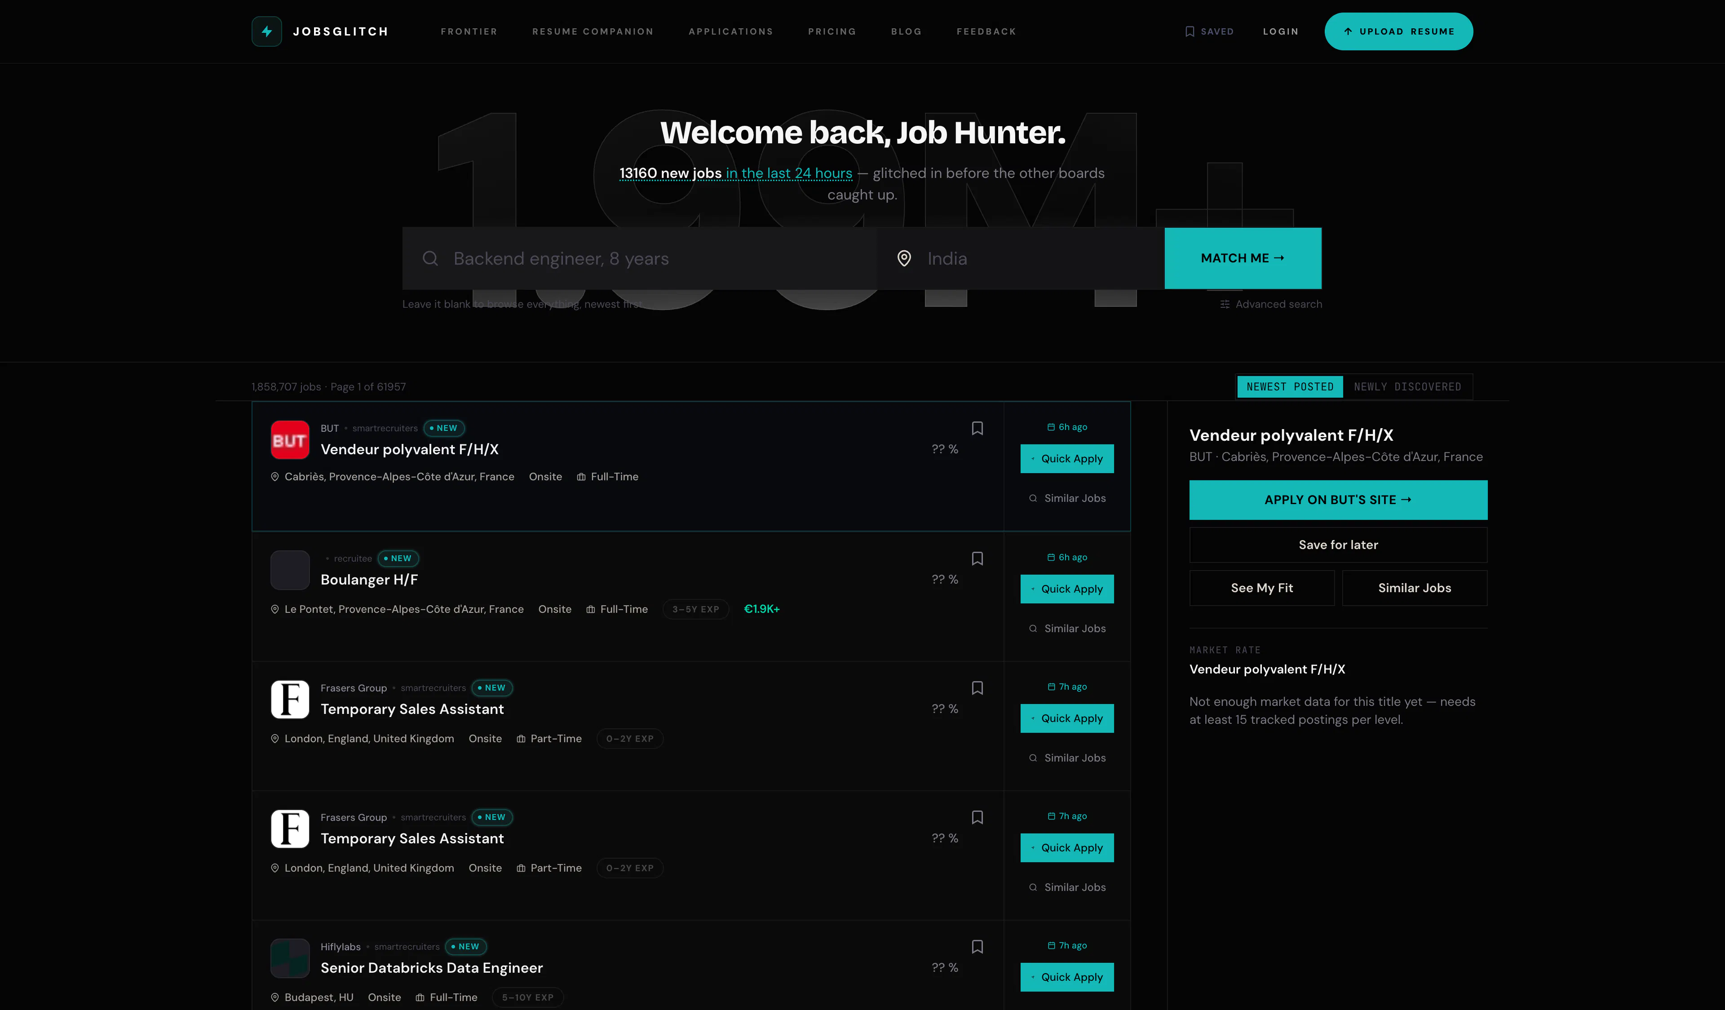Image resolution: width=1725 pixels, height=1010 pixels.
Task: Click the NEW badge on Boulanger H/F
Action: [398, 559]
